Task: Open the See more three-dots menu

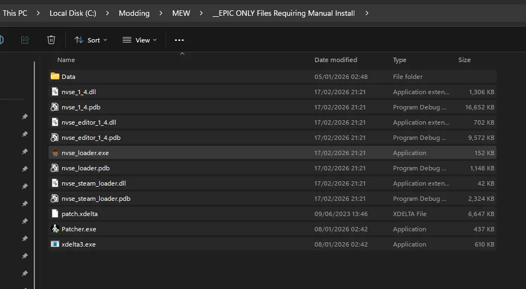Action: coord(179,40)
